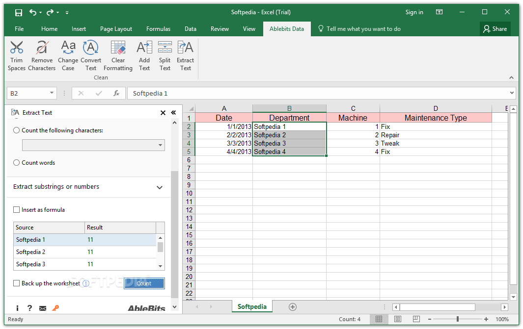Click the Undo arrow icon
This screenshot has width=523, height=329.
tap(33, 12)
